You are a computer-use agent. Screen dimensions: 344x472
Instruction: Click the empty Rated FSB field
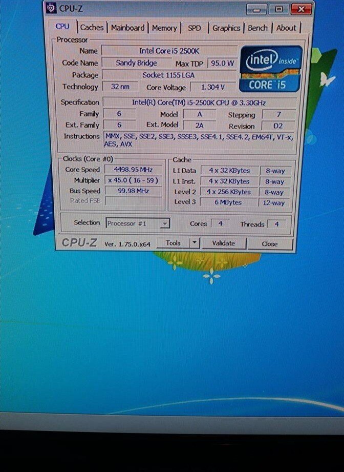133,201
